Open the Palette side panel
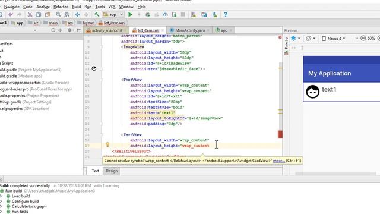Viewport: 380px width, 214px height. point(286,46)
